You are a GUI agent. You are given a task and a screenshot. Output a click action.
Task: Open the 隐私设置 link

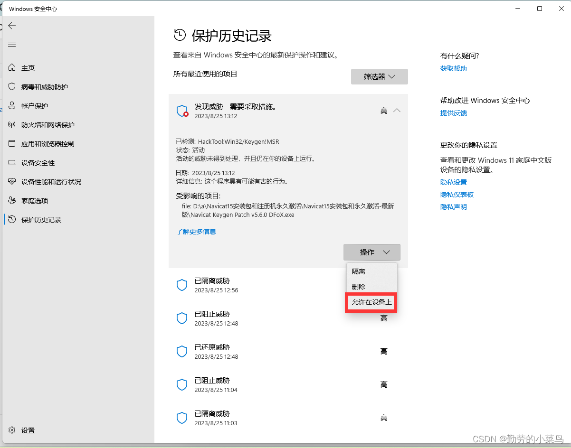point(454,182)
